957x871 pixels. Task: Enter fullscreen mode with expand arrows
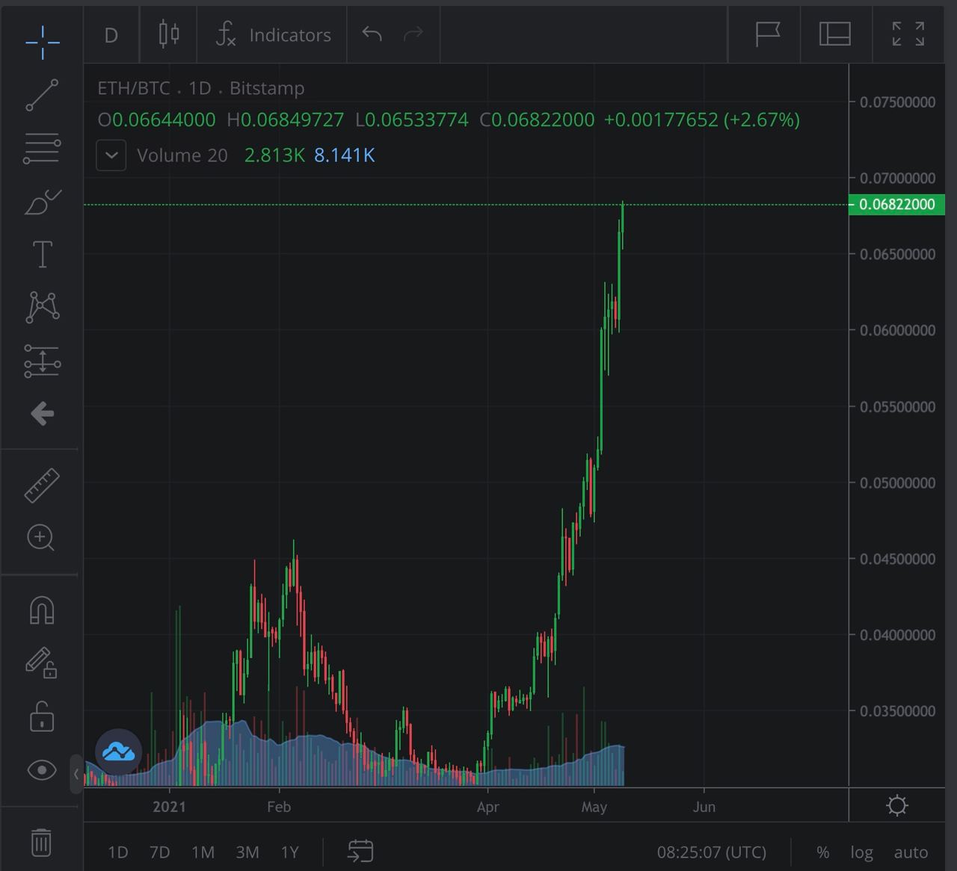tap(908, 34)
